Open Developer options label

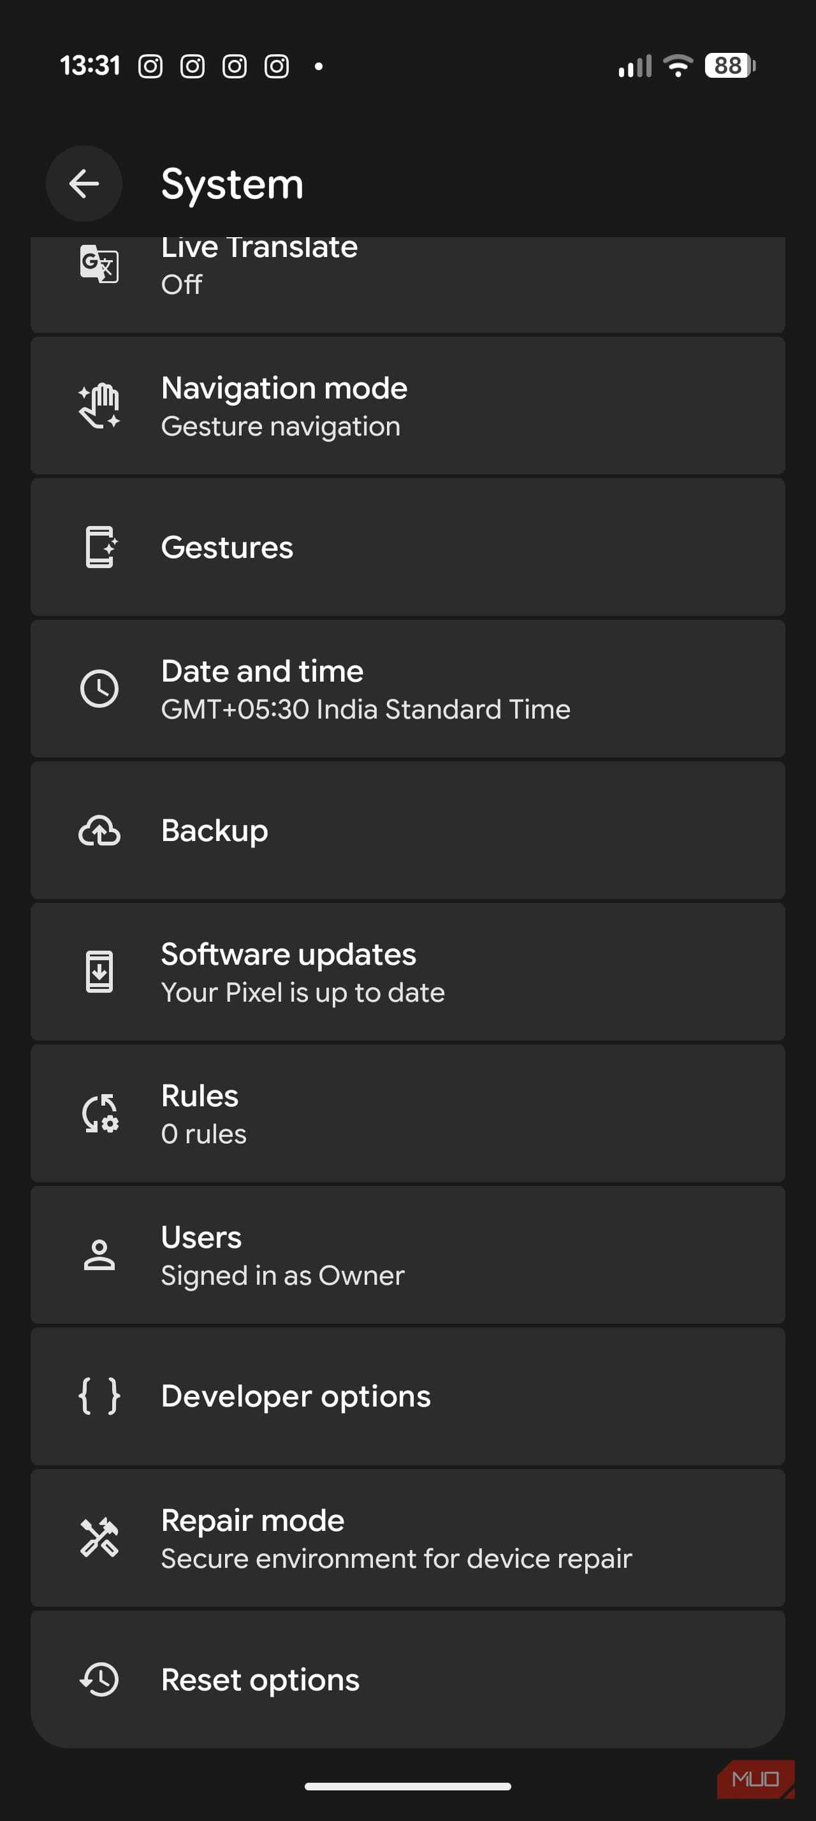[x=296, y=1396]
